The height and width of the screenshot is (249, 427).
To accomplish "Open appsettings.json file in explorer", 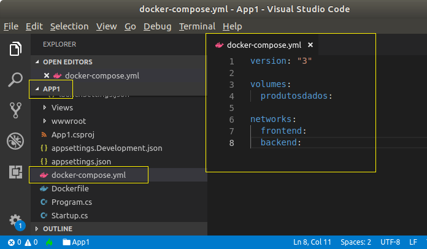I will coord(81,162).
